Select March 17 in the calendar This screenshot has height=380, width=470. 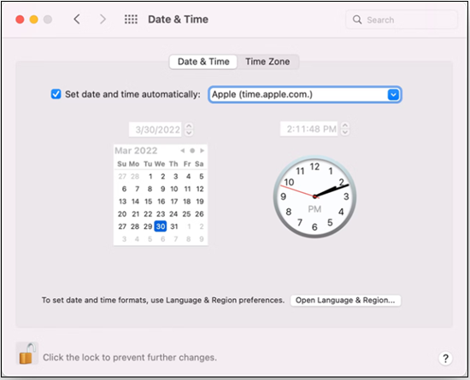coord(174,202)
